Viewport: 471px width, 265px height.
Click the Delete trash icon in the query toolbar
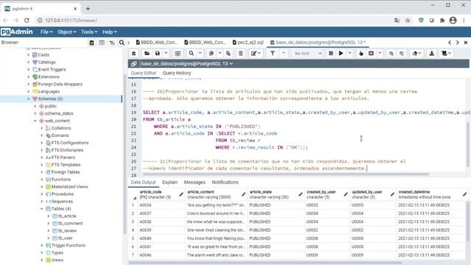tap(241, 53)
